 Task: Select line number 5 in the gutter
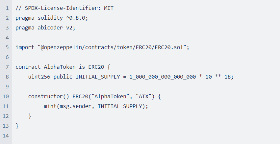click(x=7, y=47)
